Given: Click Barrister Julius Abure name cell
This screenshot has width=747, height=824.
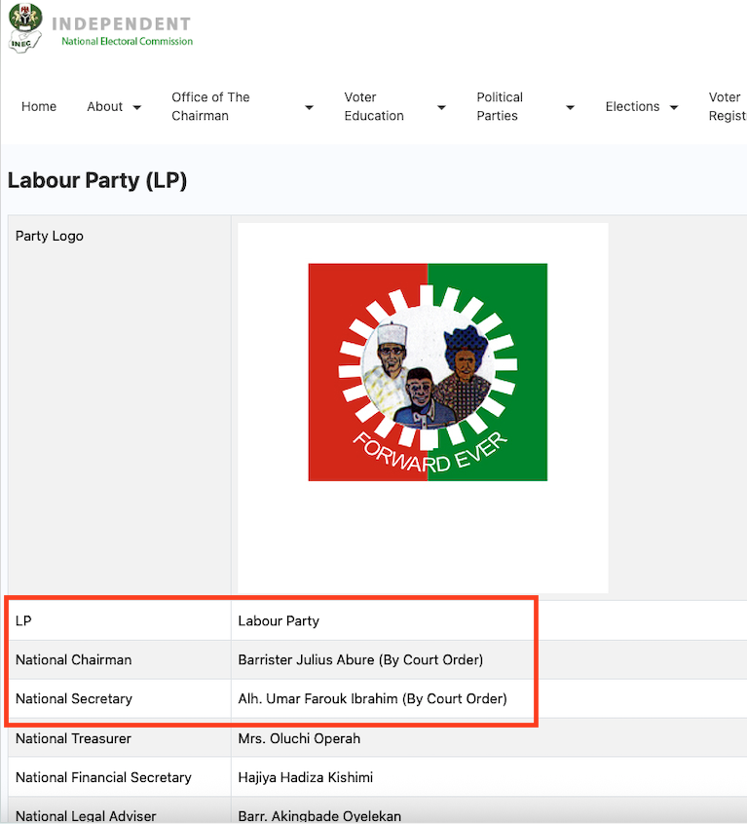Looking at the screenshot, I should coord(360,660).
